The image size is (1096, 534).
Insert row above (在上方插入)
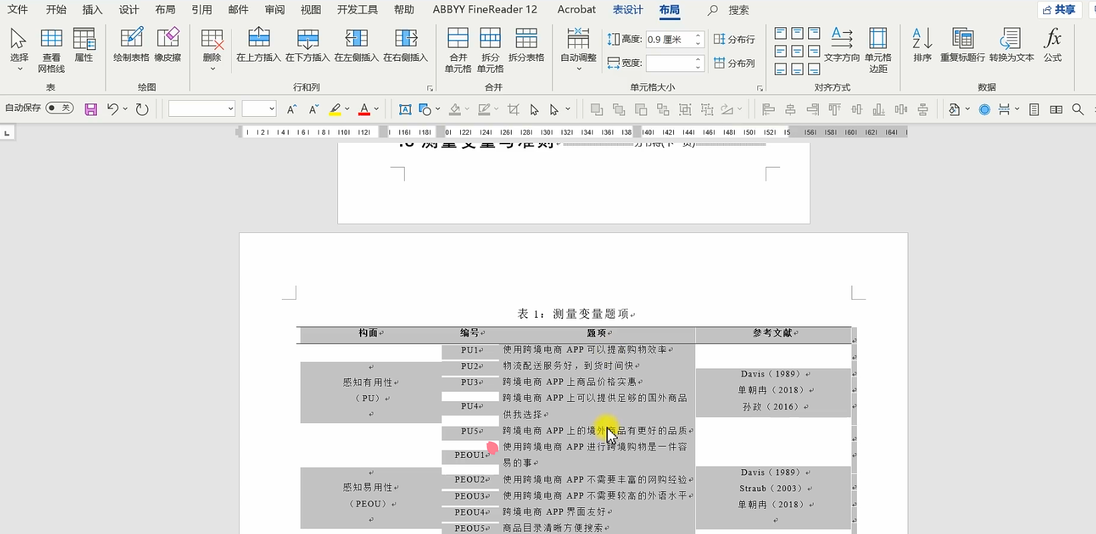(258, 45)
